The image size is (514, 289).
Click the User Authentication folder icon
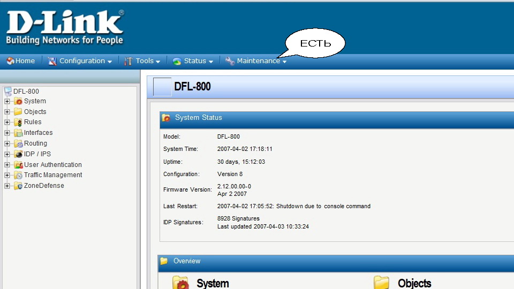[x=18, y=165]
